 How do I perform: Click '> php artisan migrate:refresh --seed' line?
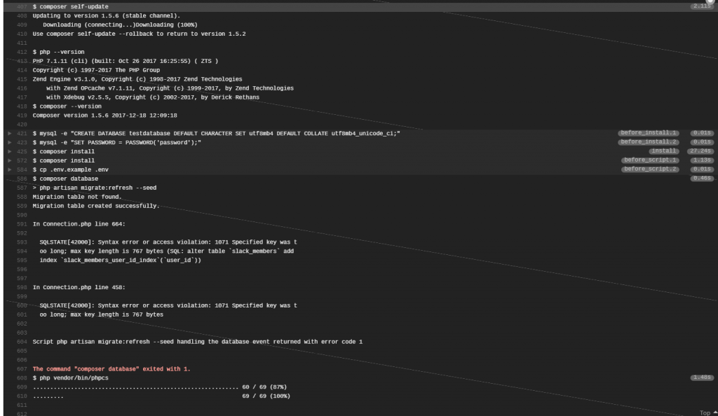95,188
